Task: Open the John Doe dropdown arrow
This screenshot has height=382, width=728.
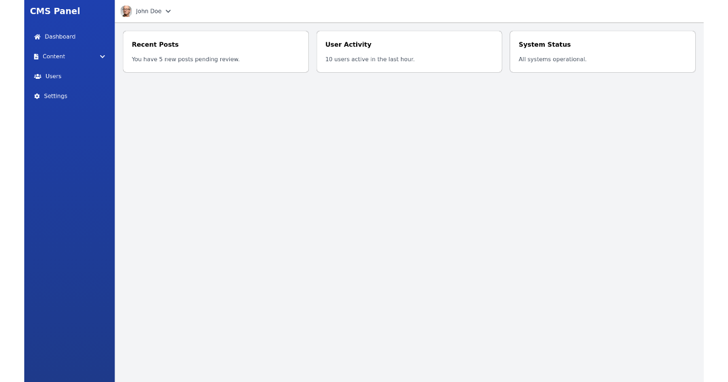Action: point(168,12)
